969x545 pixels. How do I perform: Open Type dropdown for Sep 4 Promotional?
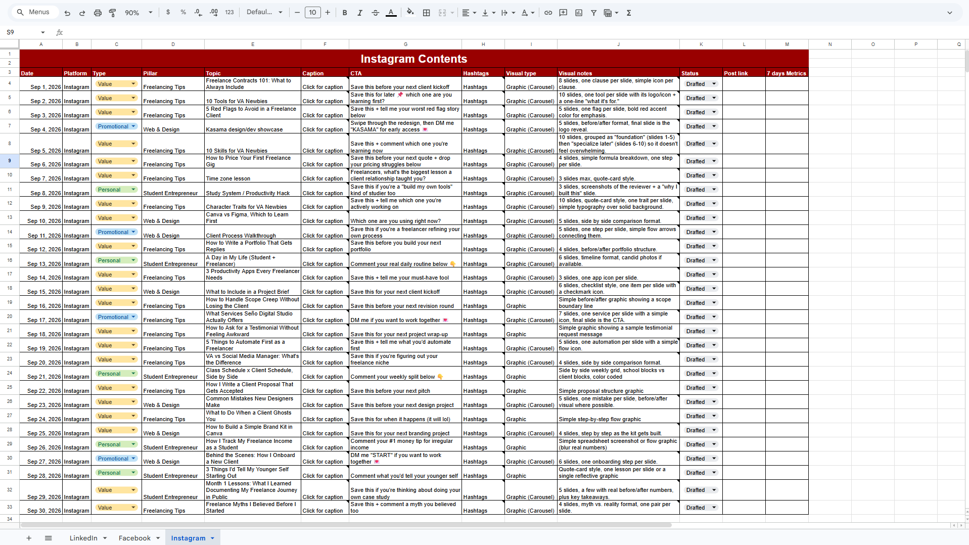133,126
